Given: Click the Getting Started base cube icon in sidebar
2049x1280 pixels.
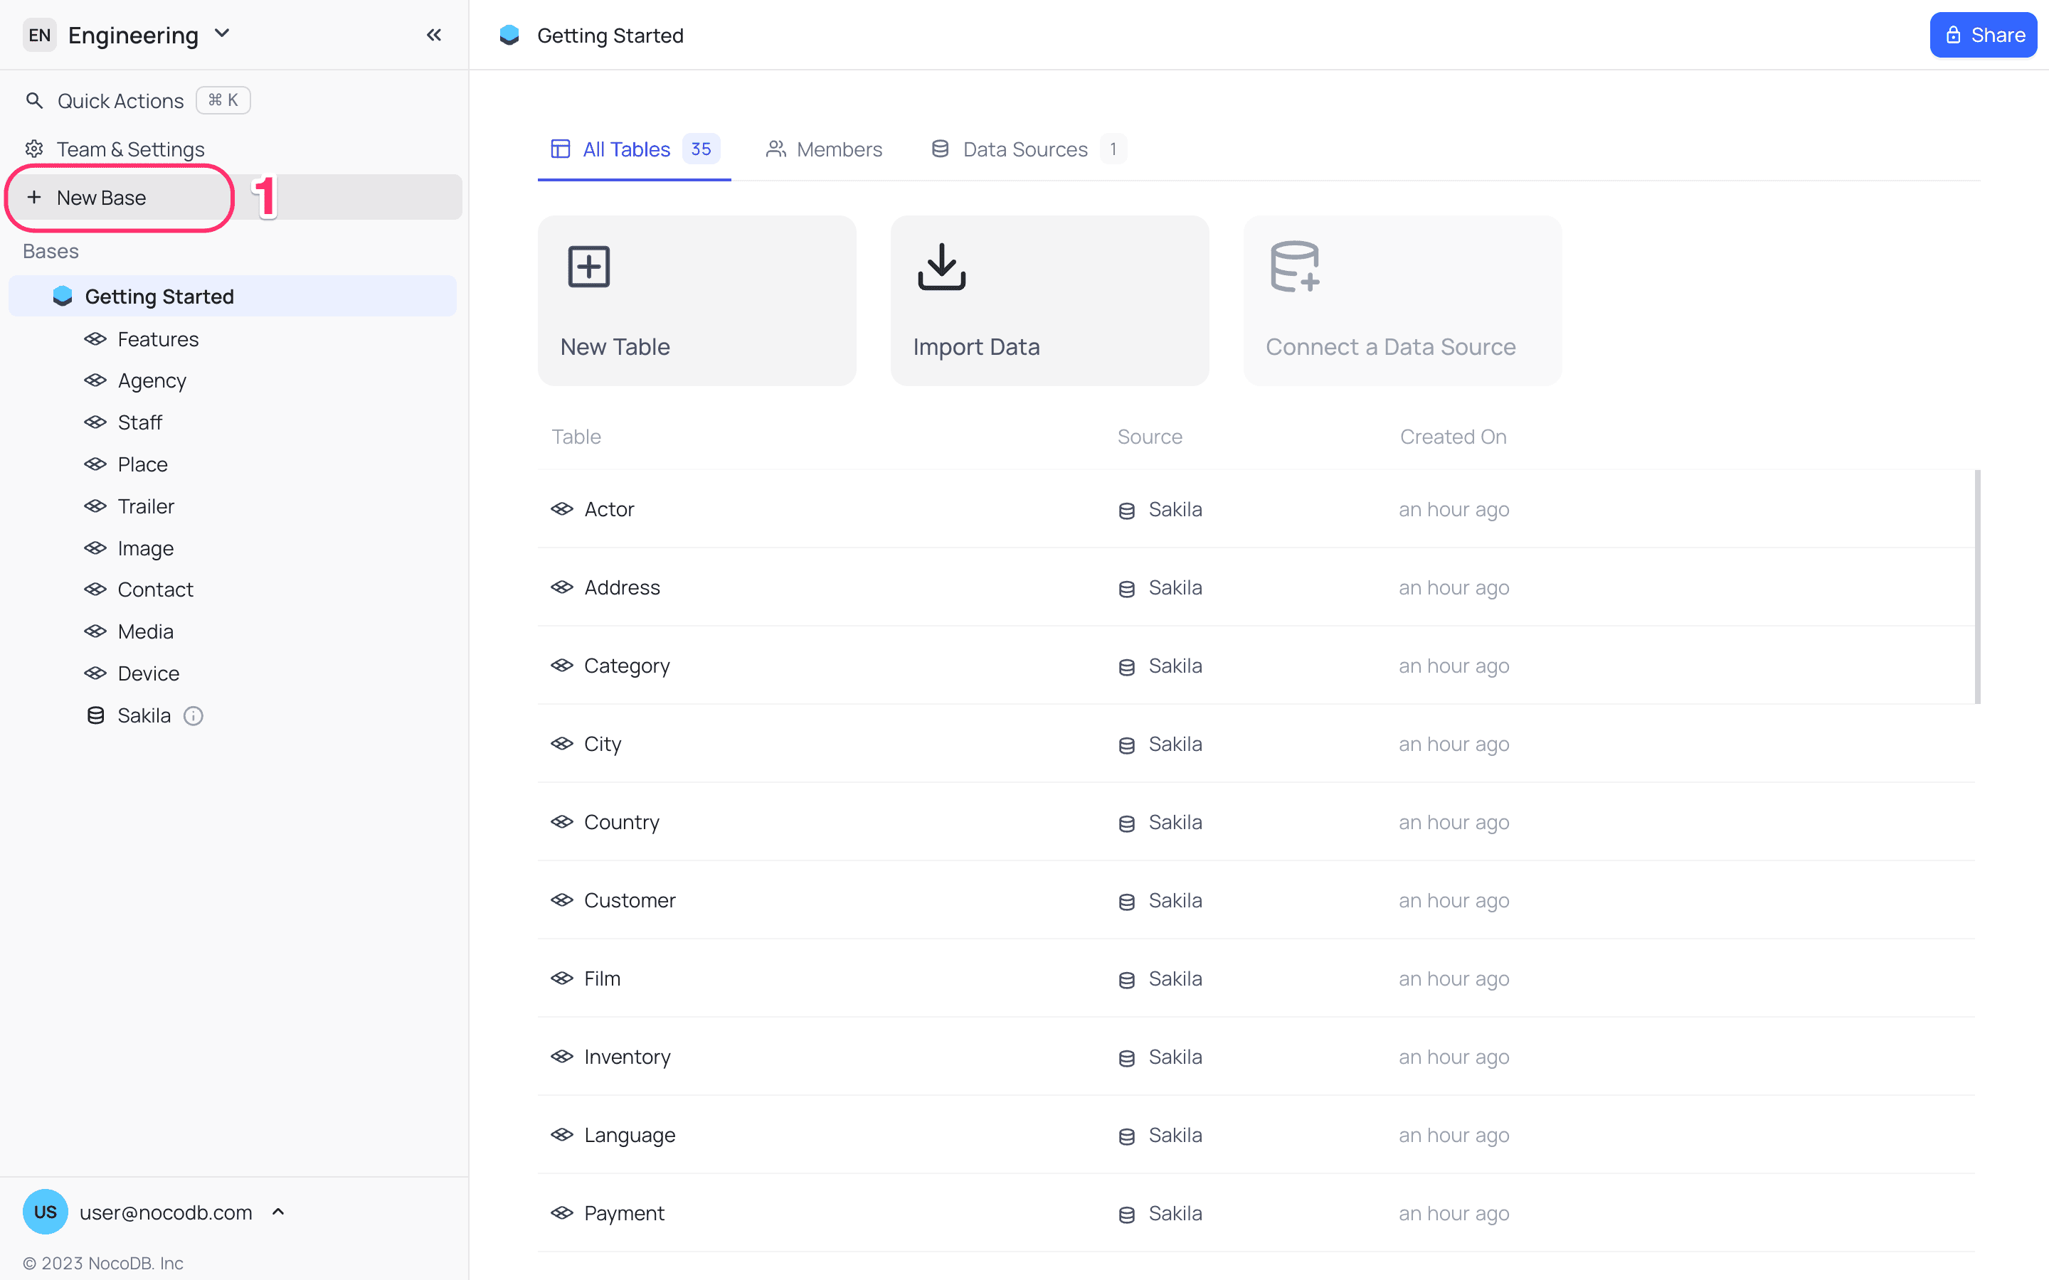Looking at the screenshot, I should tap(63, 297).
